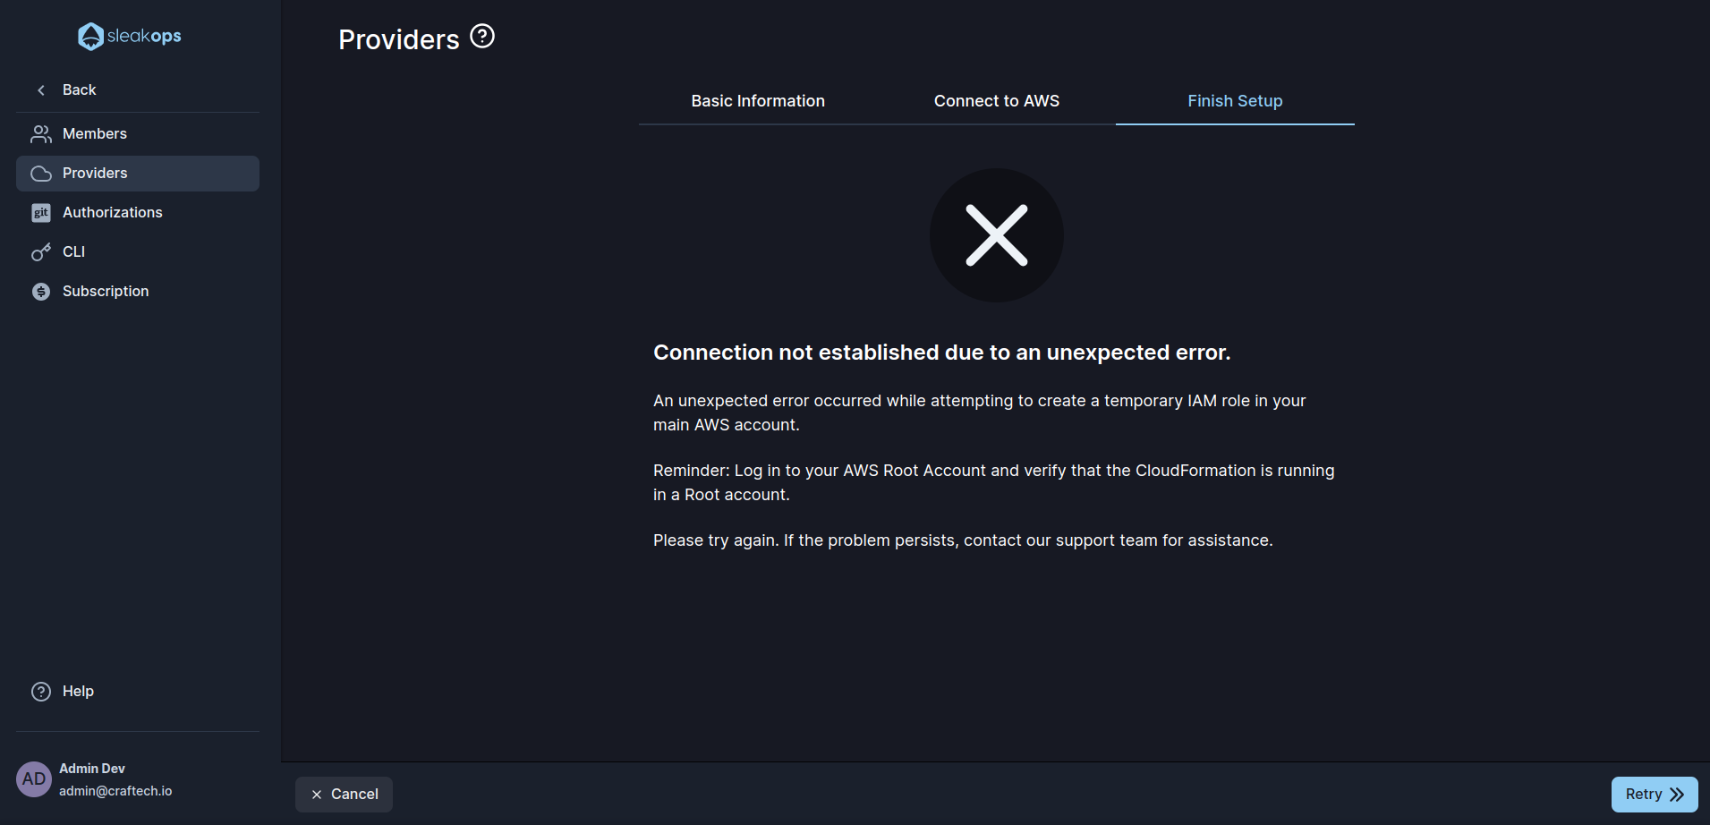
Task: Open Authorizations in the sidebar
Action: pyautogui.click(x=138, y=213)
